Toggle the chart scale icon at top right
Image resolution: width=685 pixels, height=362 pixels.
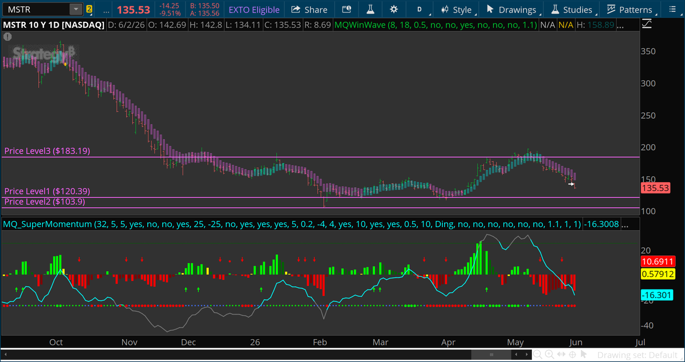pos(647,25)
